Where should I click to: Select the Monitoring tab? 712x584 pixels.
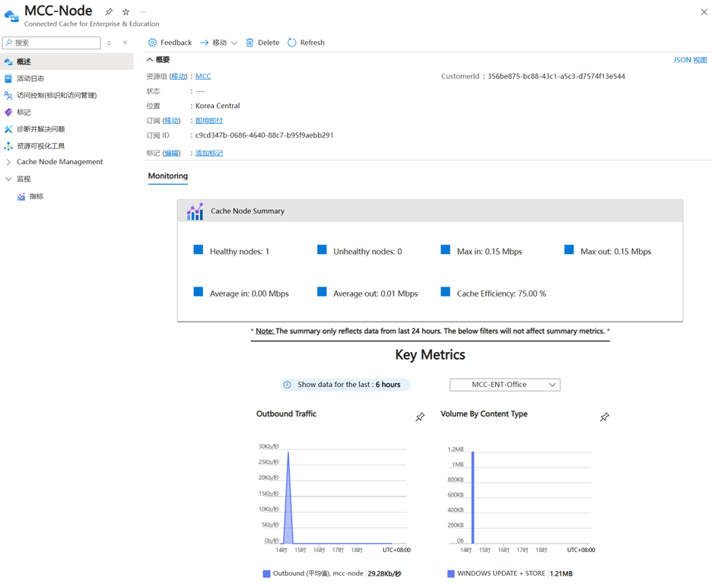tap(168, 176)
